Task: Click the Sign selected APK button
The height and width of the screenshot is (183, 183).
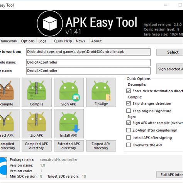Action: [170, 69]
